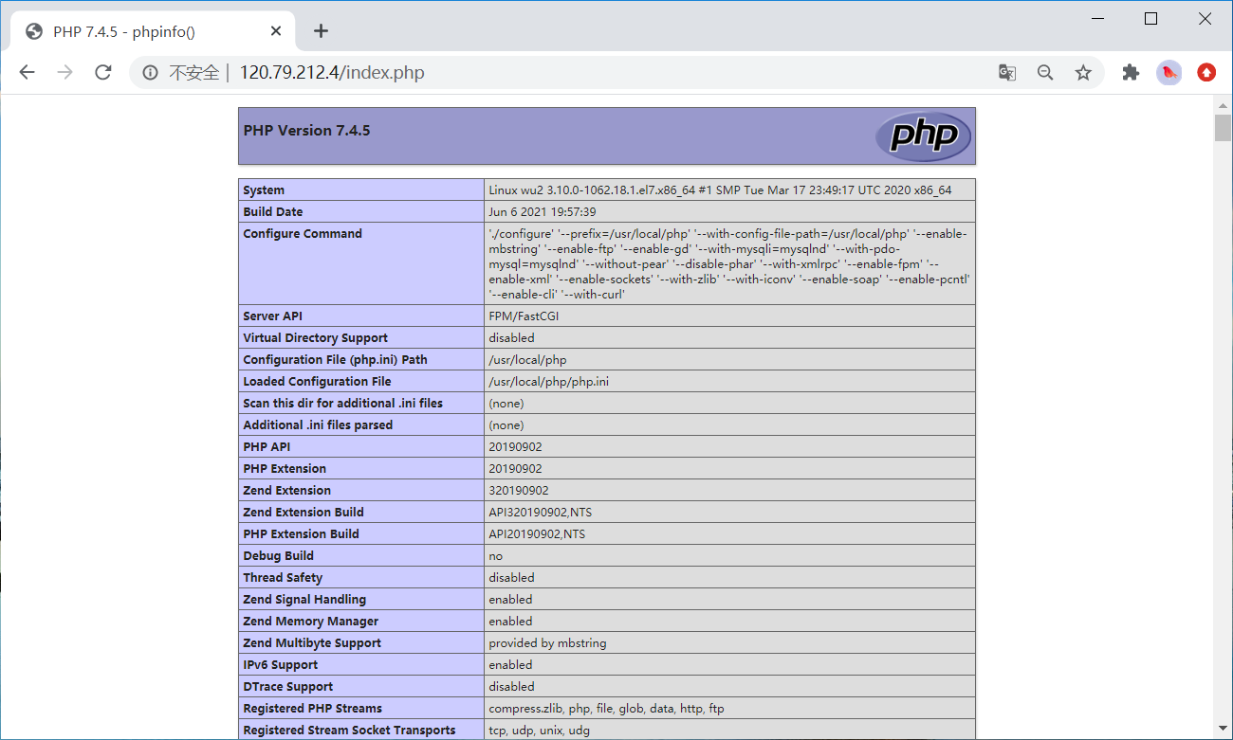
Task: Minimize the Chrome window
Action: point(1097,18)
